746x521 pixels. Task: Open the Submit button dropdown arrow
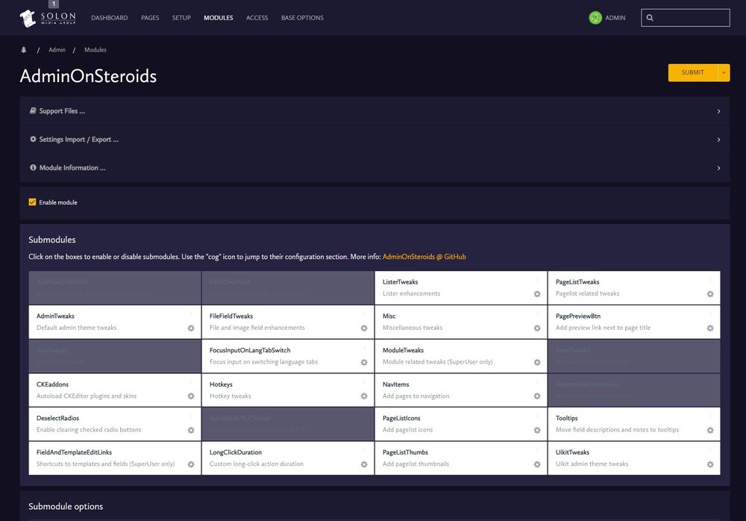click(724, 72)
